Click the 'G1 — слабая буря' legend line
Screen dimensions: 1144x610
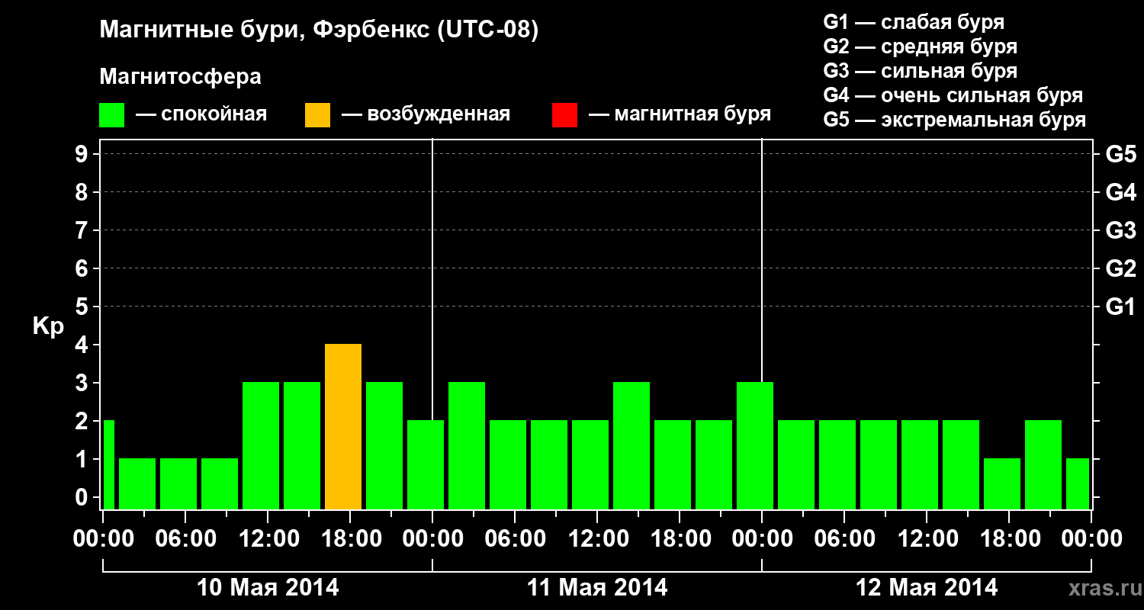pyautogui.click(x=914, y=22)
